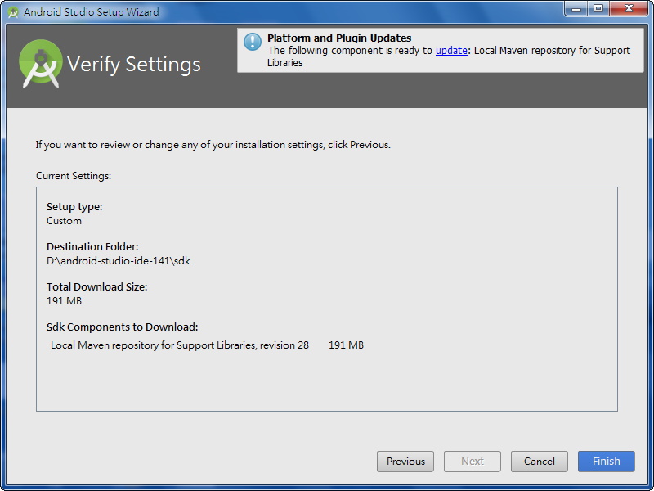
Task: Click the Sdk Components to Download label
Action: 122,327
